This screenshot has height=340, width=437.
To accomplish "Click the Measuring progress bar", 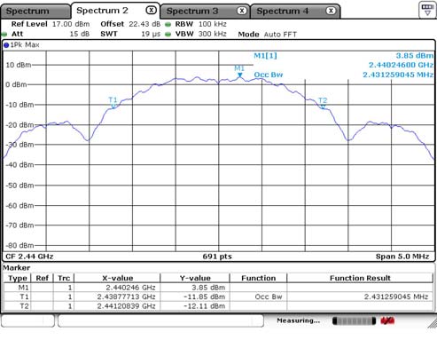I will [354, 320].
